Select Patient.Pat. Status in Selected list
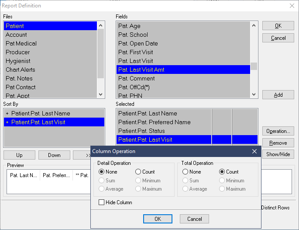299x230 pixels. point(141,131)
